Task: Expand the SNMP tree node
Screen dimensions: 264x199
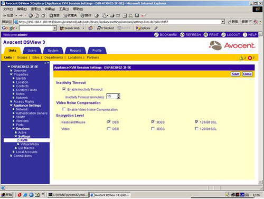Action: tap(14, 117)
